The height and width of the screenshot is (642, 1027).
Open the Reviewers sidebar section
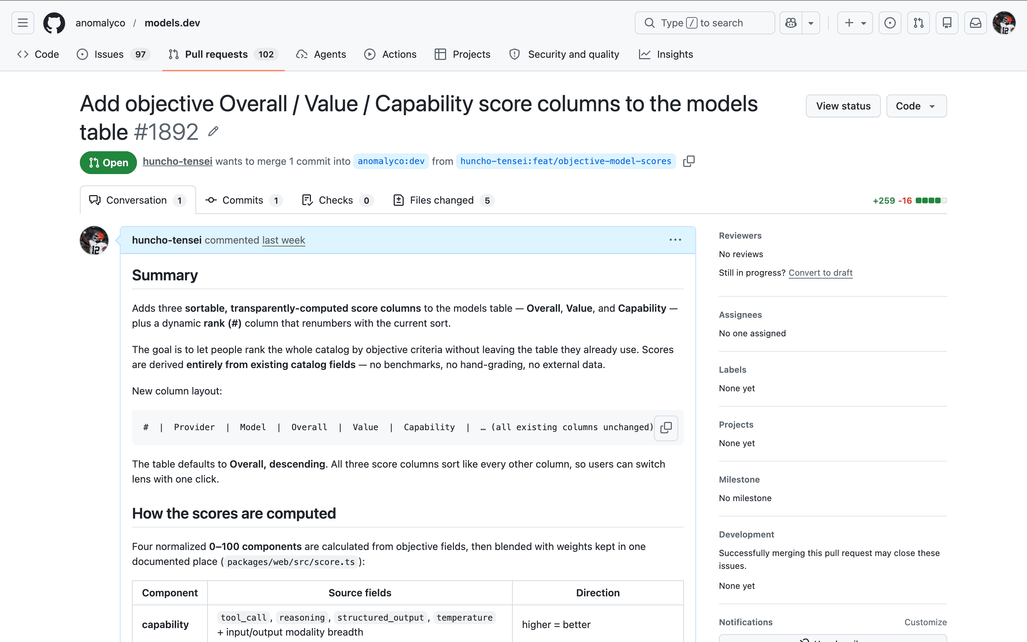click(x=740, y=236)
